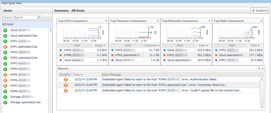Click the search magnifier icon in Hosts

(39, 17)
